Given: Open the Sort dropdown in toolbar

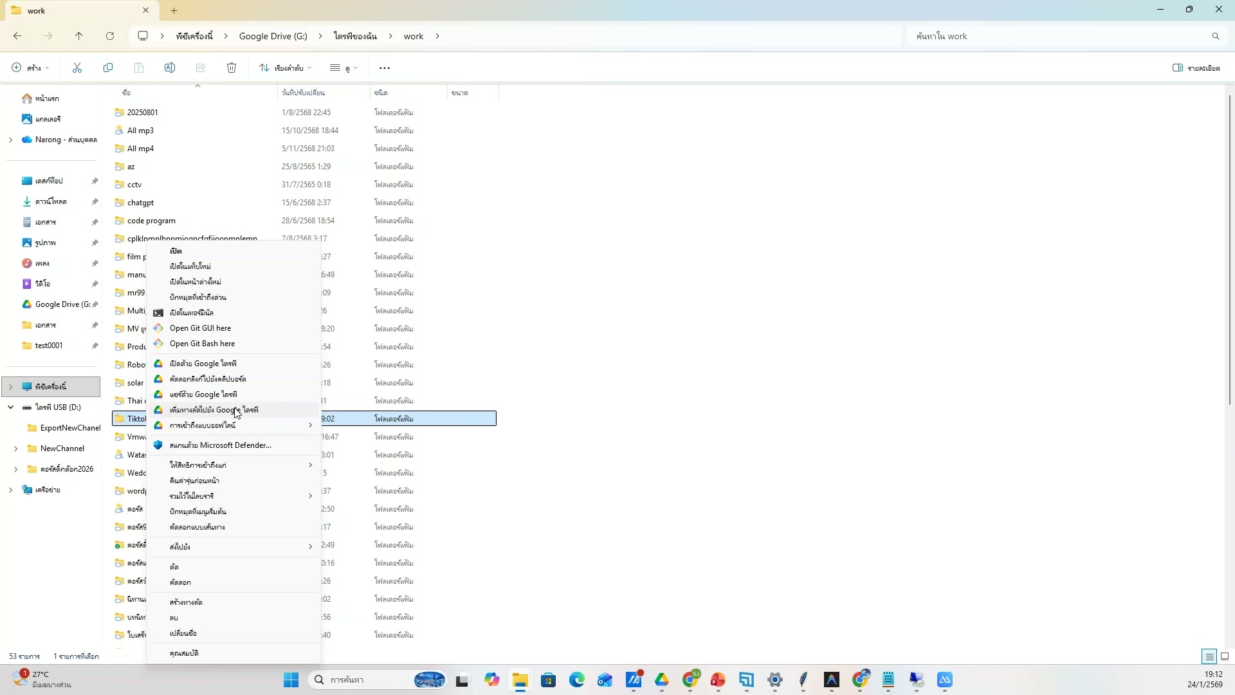Looking at the screenshot, I should tap(286, 68).
